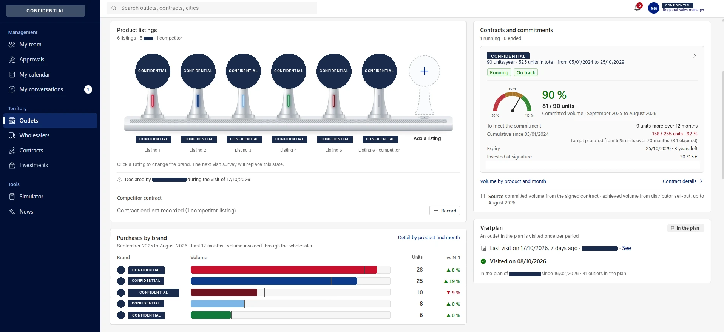Open My conversations
Viewport: 724px width, 332px height.
pyautogui.click(x=50, y=89)
